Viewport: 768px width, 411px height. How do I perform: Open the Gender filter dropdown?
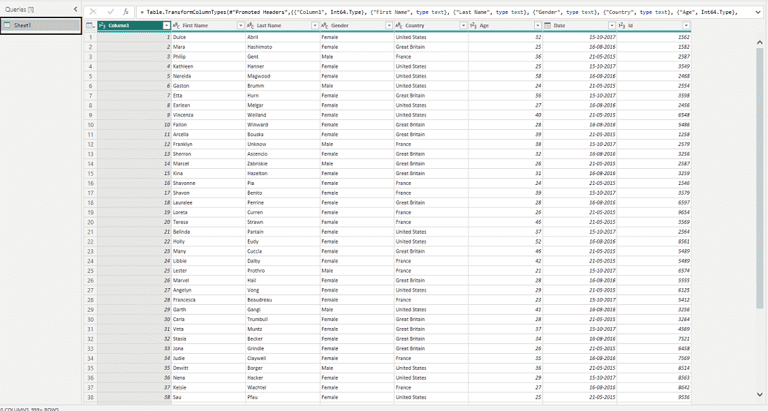tap(389, 25)
